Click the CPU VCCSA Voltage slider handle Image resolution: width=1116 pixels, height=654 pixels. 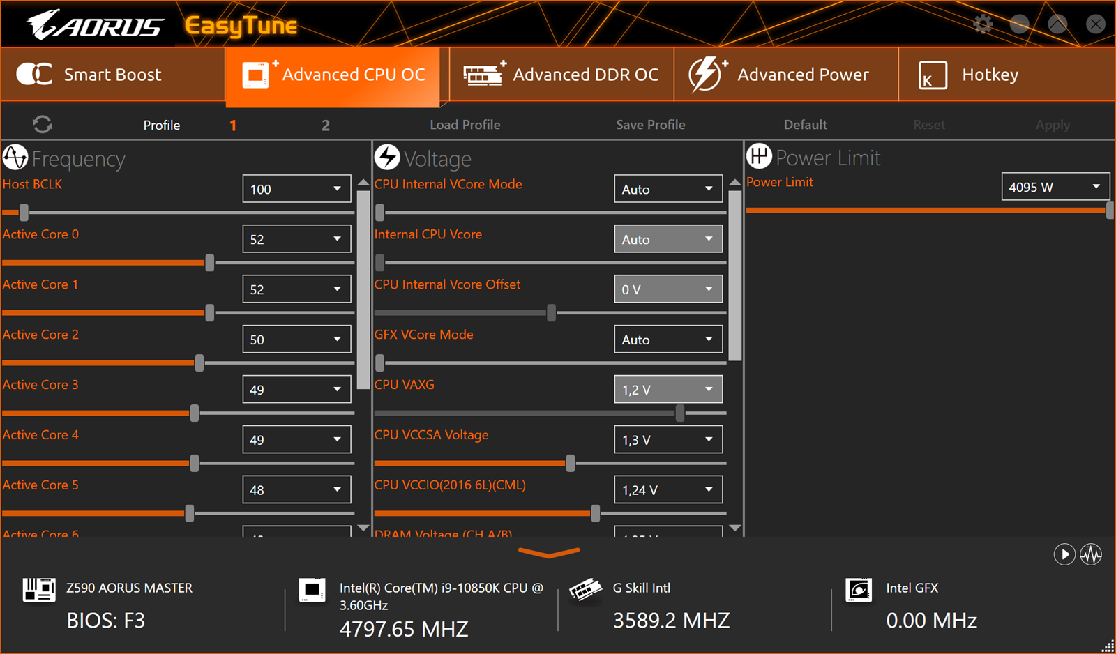571,463
